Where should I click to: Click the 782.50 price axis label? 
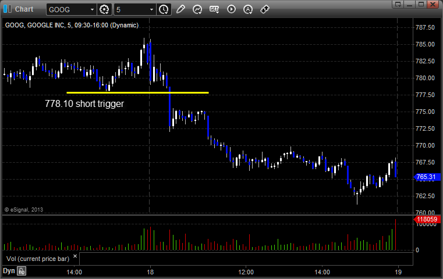(425, 61)
